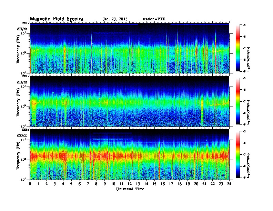Click hour "11" on the time axis
The image size is (273, 211).
121,184
